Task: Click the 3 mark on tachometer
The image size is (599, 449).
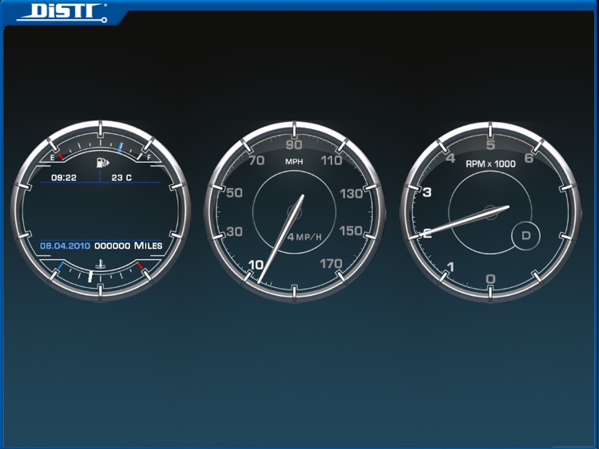Action: pos(427,192)
